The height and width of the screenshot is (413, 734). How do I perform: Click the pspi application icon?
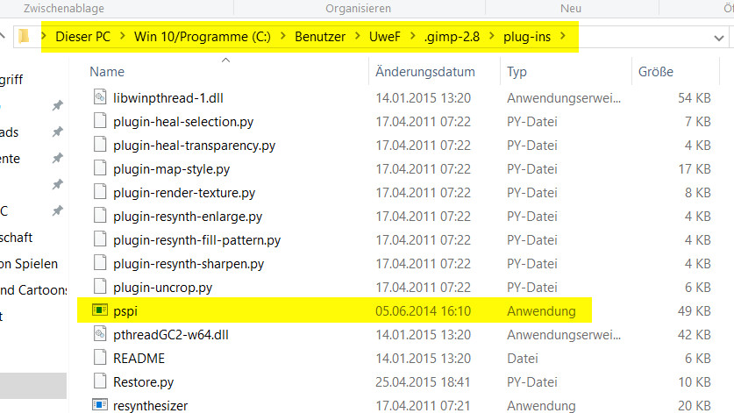(x=100, y=310)
